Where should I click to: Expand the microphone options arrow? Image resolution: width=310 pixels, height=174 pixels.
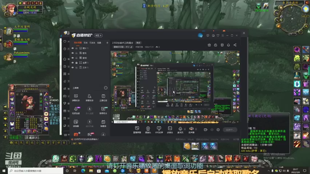(185, 129)
